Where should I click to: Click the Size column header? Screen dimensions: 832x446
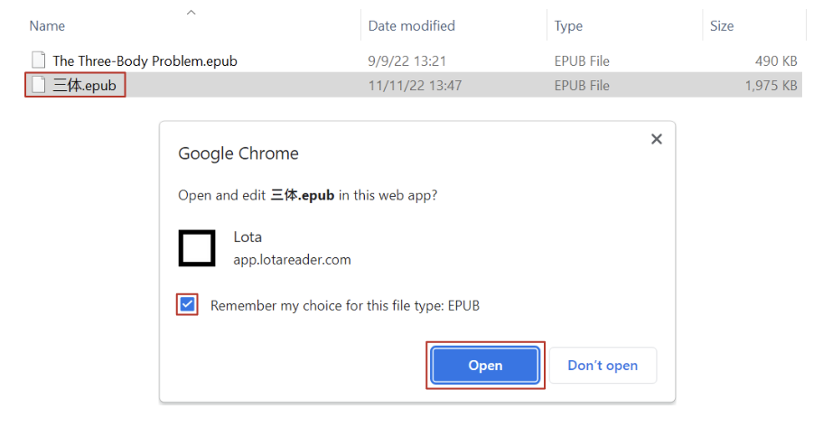(722, 26)
